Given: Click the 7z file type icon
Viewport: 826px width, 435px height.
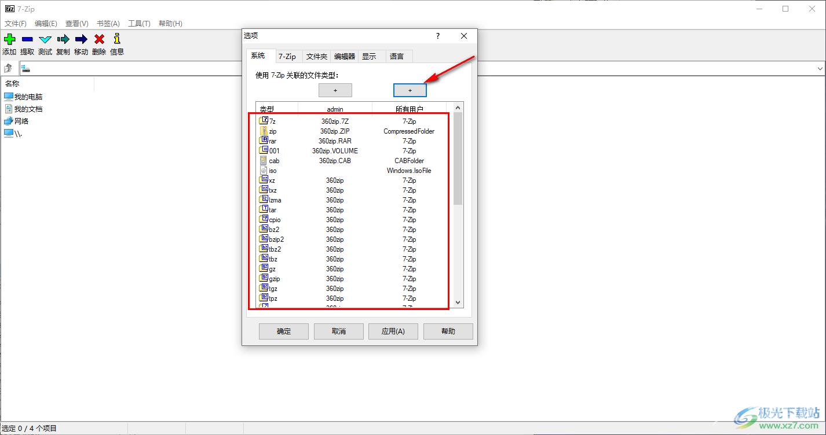Looking at the screenshot, I should coord(264,121).
